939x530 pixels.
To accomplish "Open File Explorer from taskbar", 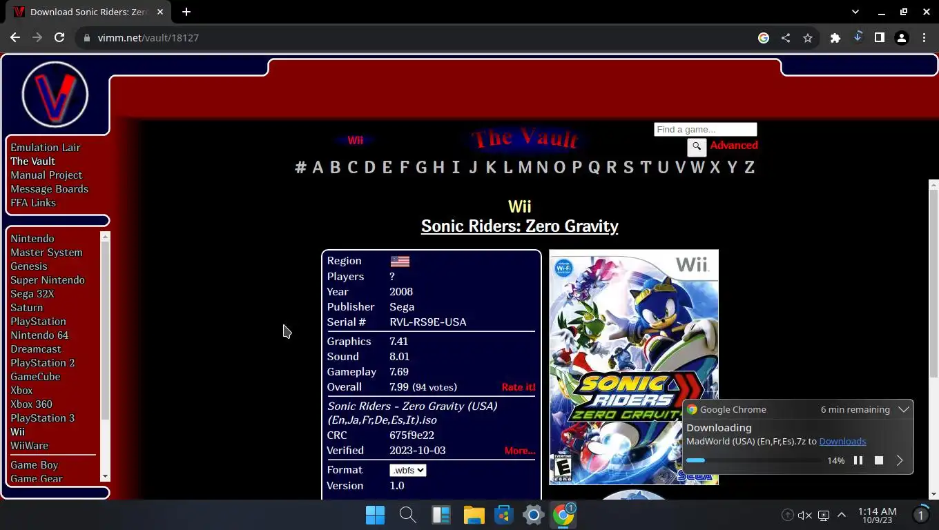I will pyautogui.click(x=474, y=515).
